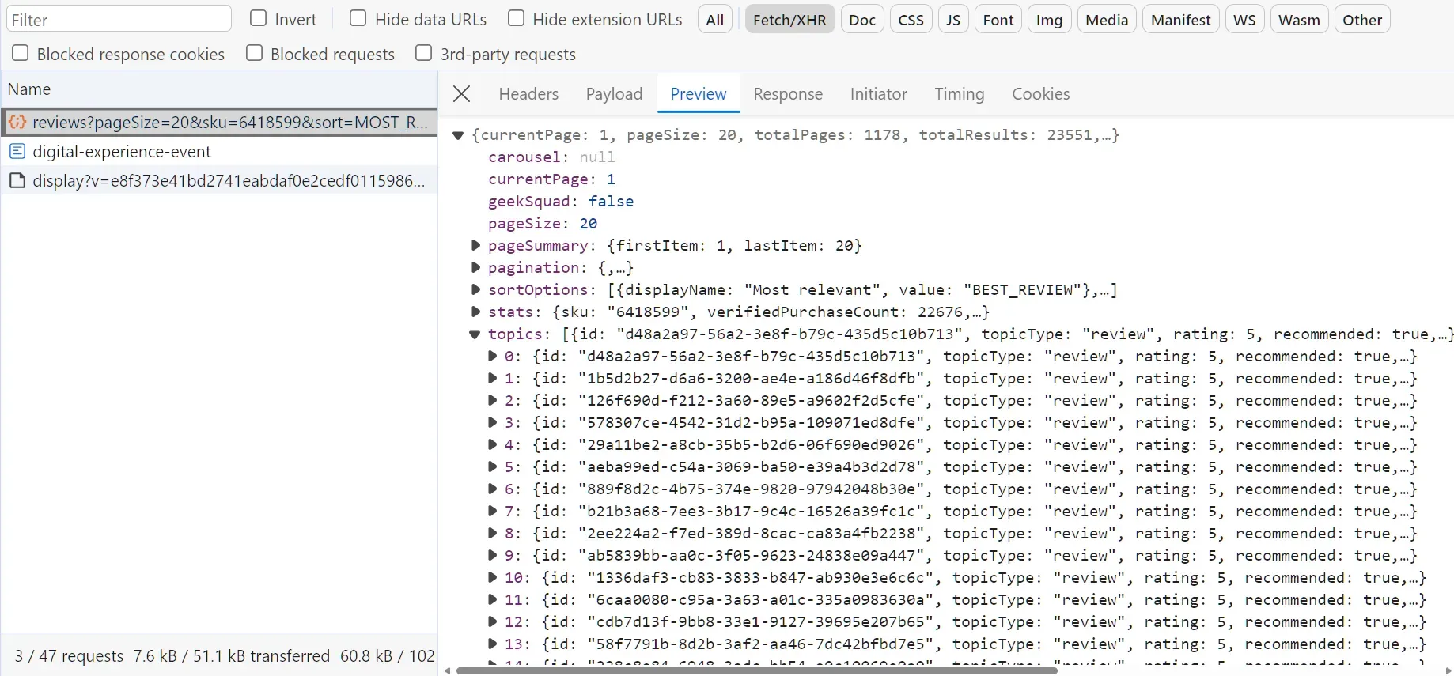The width and height of the screenshot is (1454, 676).
Task: Expand the sortOptions array
Action: (x=475, y=289)
